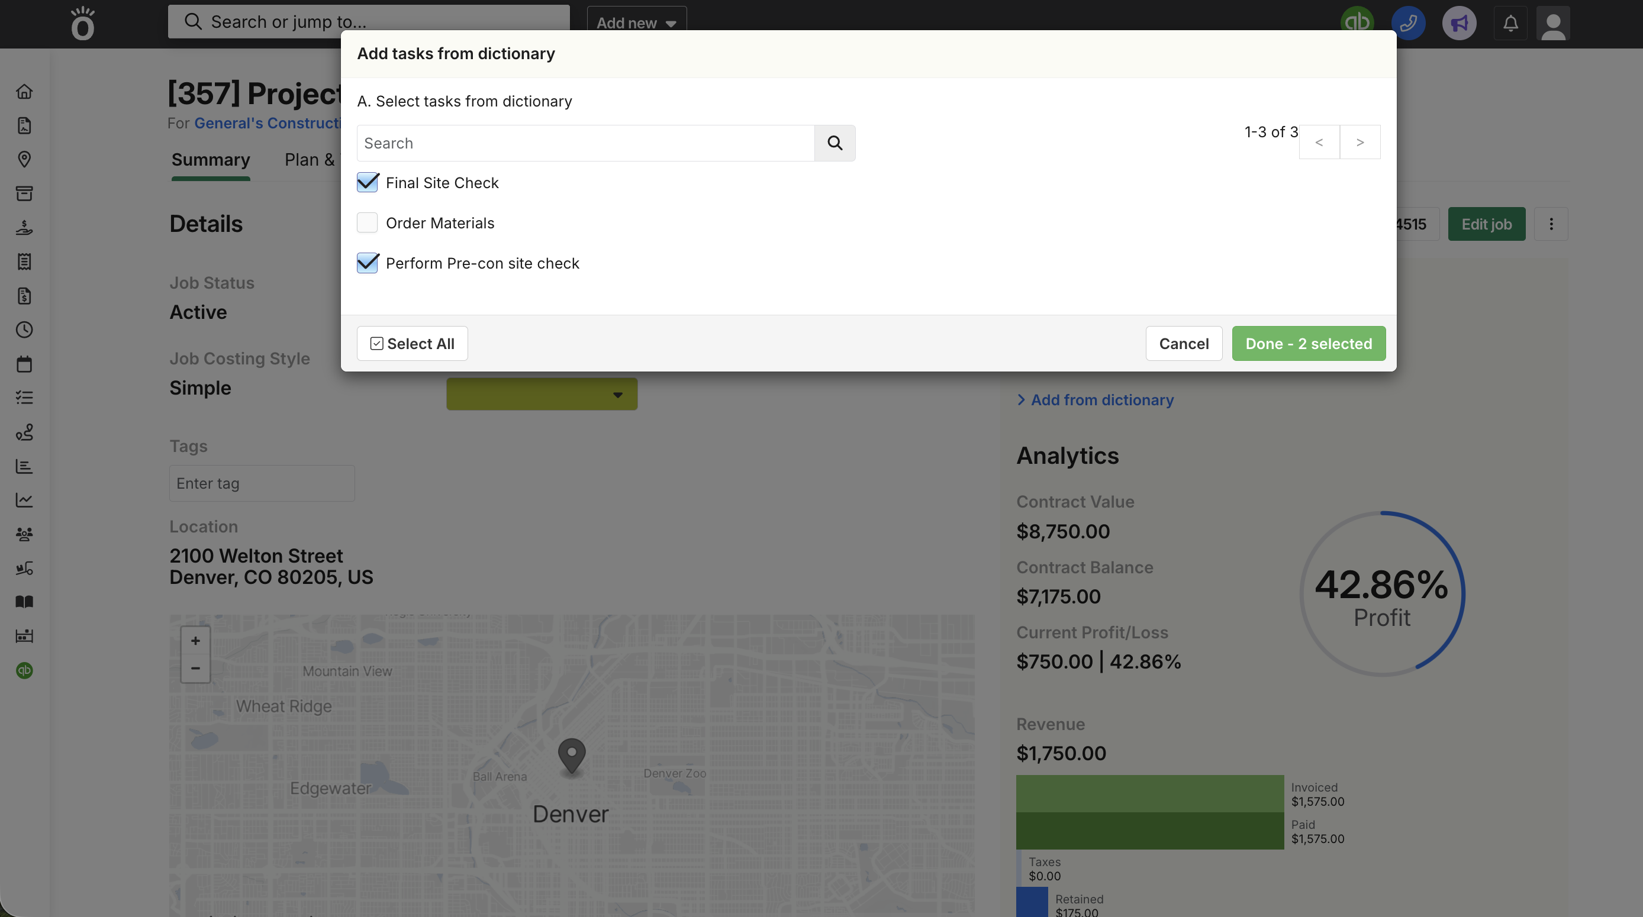The width and height of the screenshot is (1643, 917).
Task: Click Done - 2 selected button
Action: [1308, 344]
